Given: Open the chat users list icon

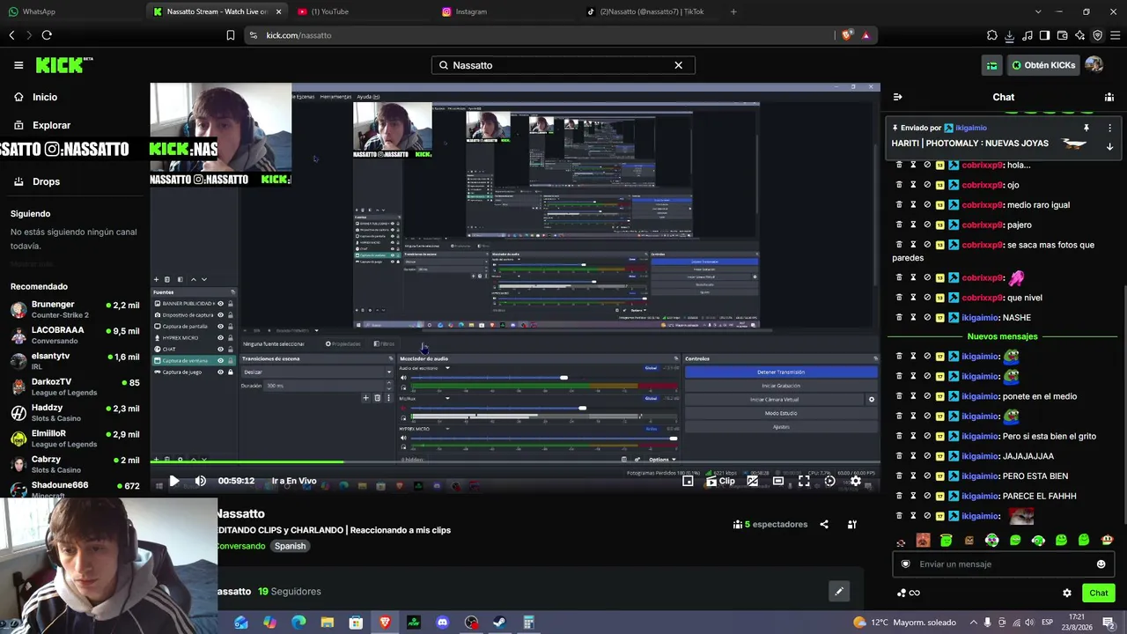Looking at the screenshot, I should [x=1109, y=97].
